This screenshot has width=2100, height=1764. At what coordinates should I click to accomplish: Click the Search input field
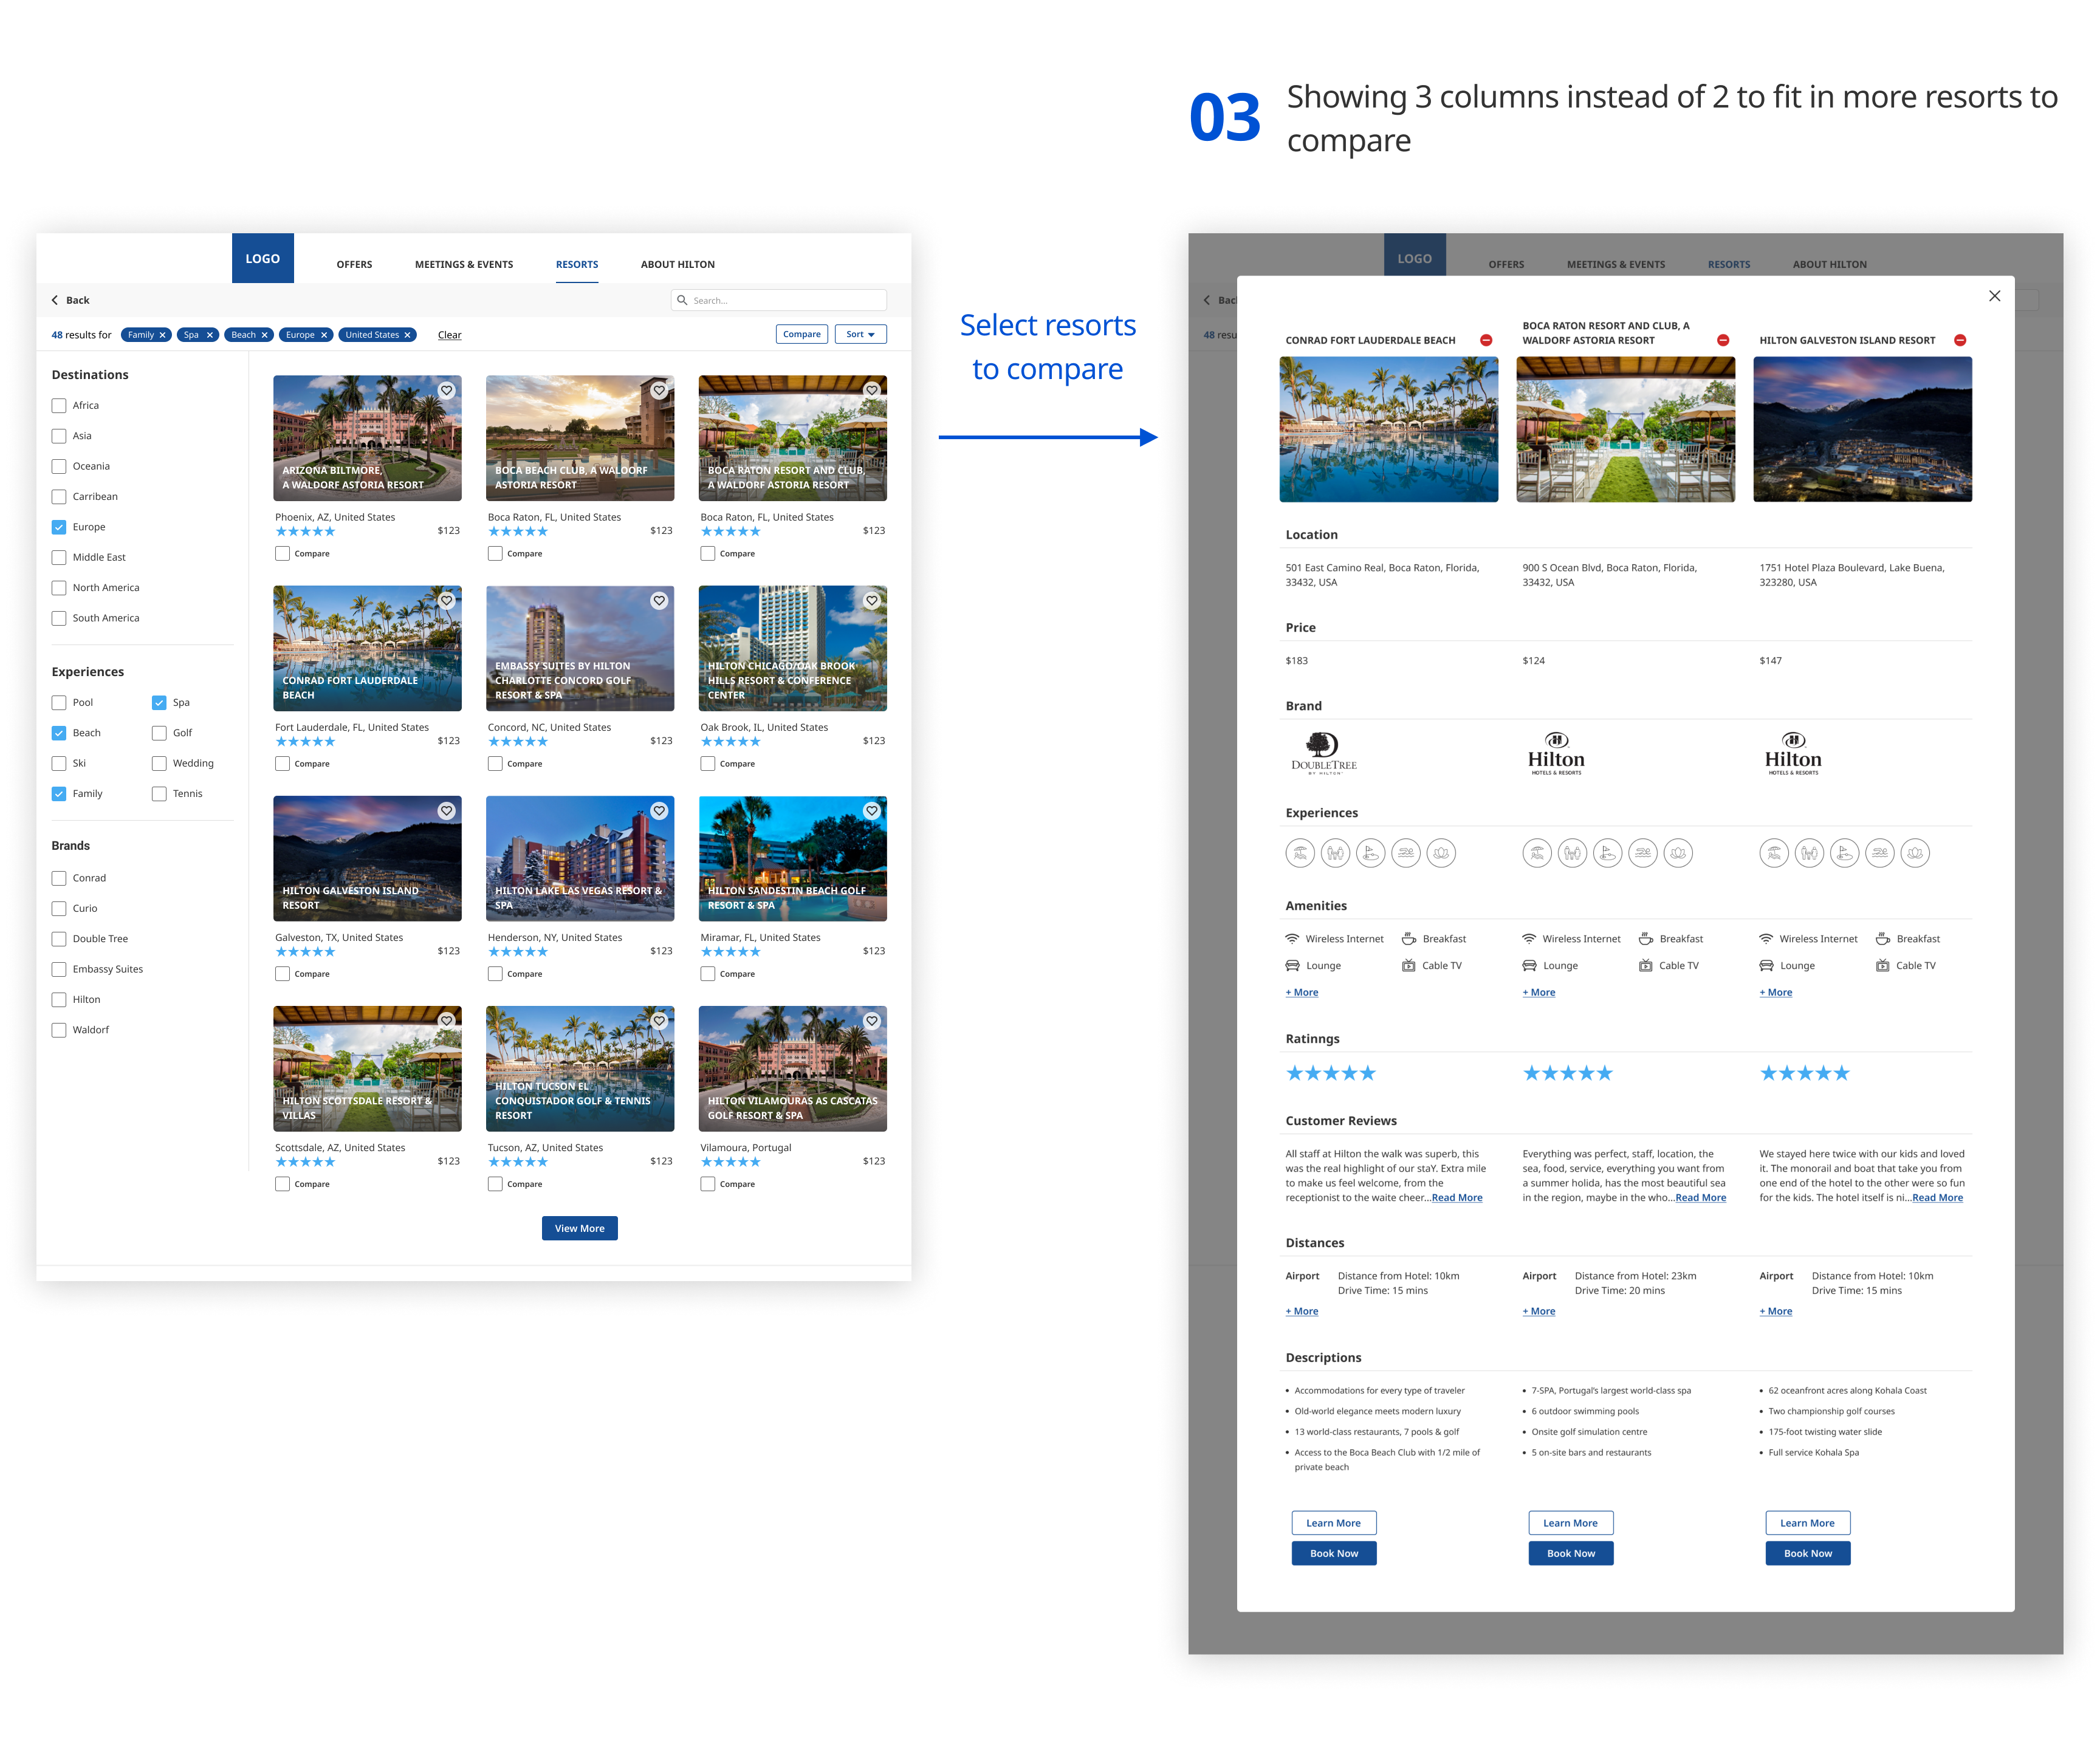tap(778, 300)
